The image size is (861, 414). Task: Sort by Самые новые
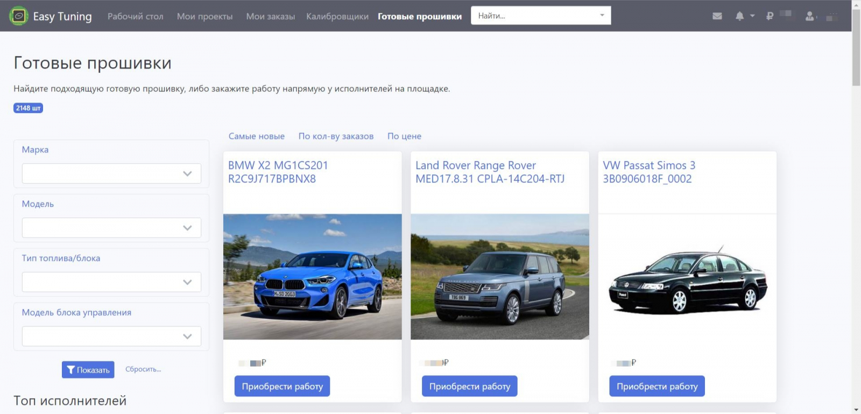coord(257,136)
